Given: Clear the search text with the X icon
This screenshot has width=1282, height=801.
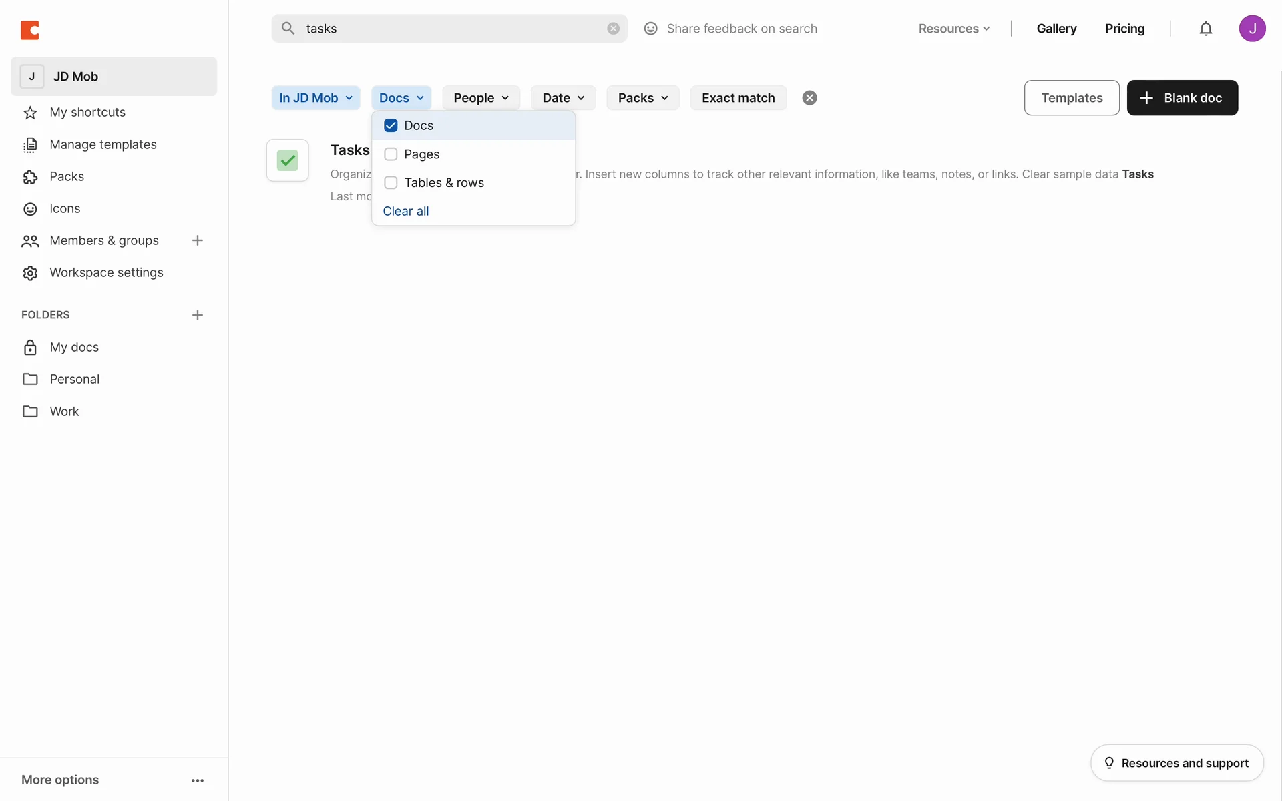Looking at the screenshot, I should [613, 29].
